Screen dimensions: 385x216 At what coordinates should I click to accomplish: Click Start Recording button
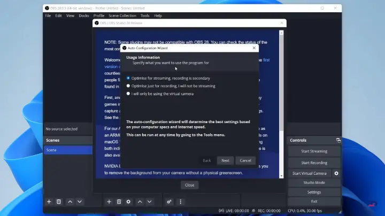point(314,163)
